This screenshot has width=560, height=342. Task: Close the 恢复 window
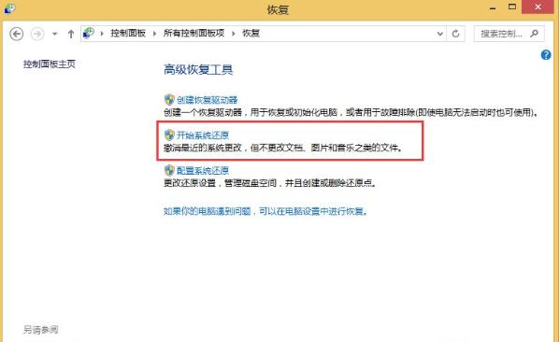pyautogui.click(x=538, y=7)
